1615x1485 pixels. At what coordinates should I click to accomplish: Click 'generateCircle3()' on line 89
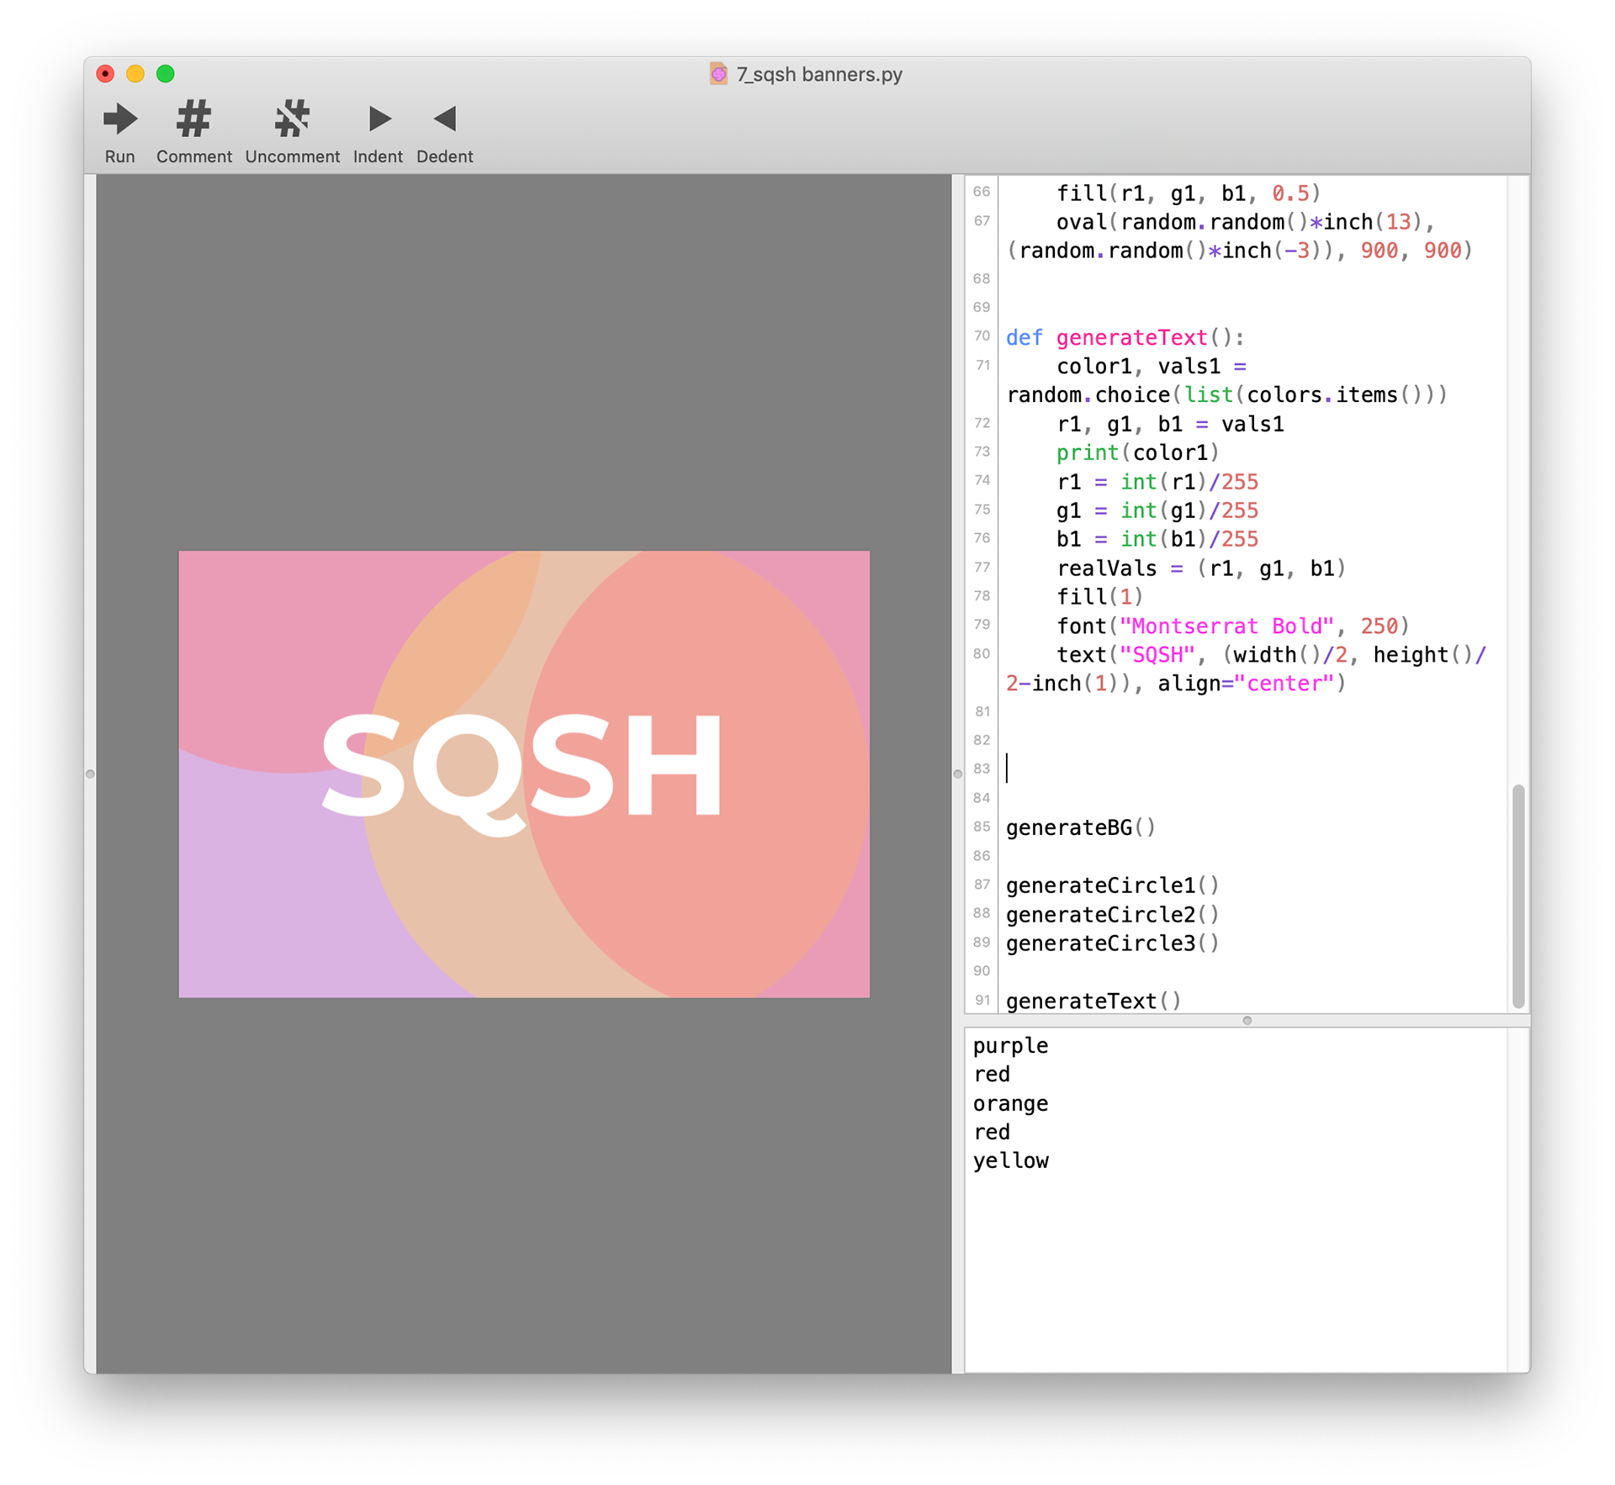click(x=1112, y=943)
